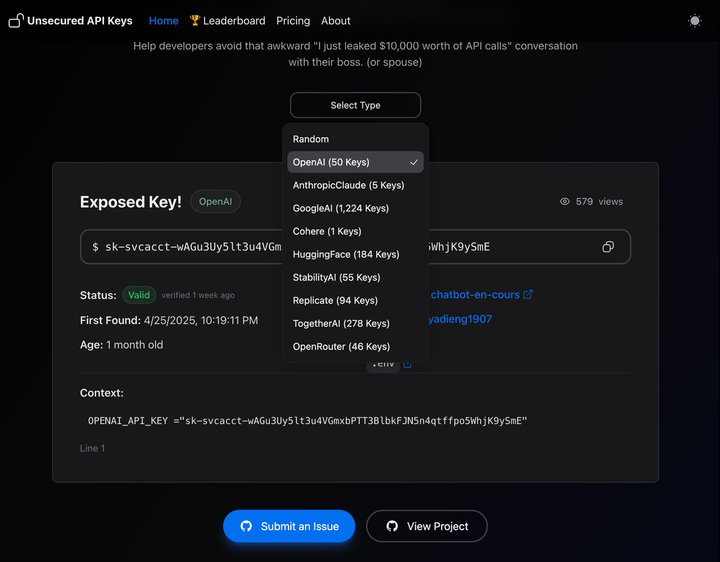The image size is (720, 562).
Task: Click the checkmark beside OpenAI option
Action: (x=414, y=162)
